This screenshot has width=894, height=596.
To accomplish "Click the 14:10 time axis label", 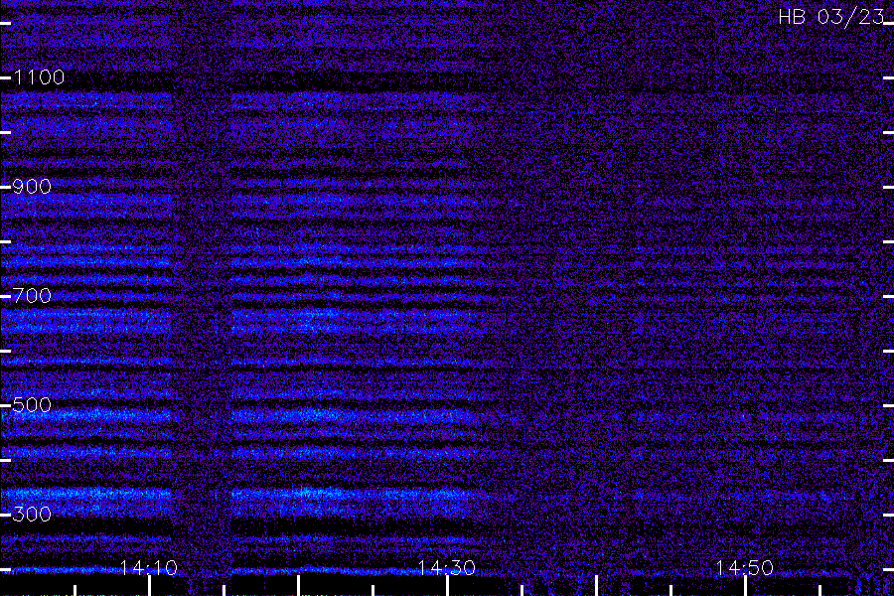I will pyautogui.click(x=148, y=568).
